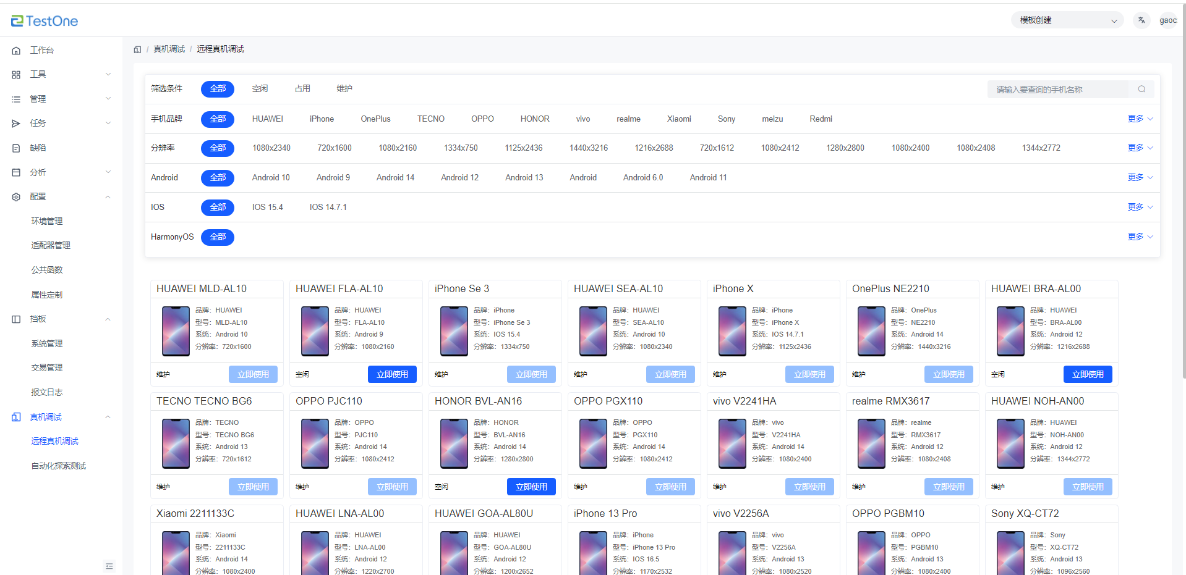Viewport: 1186px width, 575px height.
Task: Click the iPhone X phone thumbnail
Action: [732, 332]
